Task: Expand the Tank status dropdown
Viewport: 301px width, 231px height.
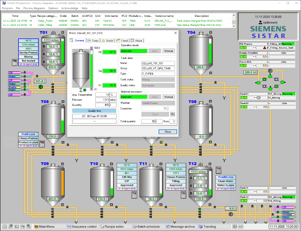Action: (x=158, y=79)
